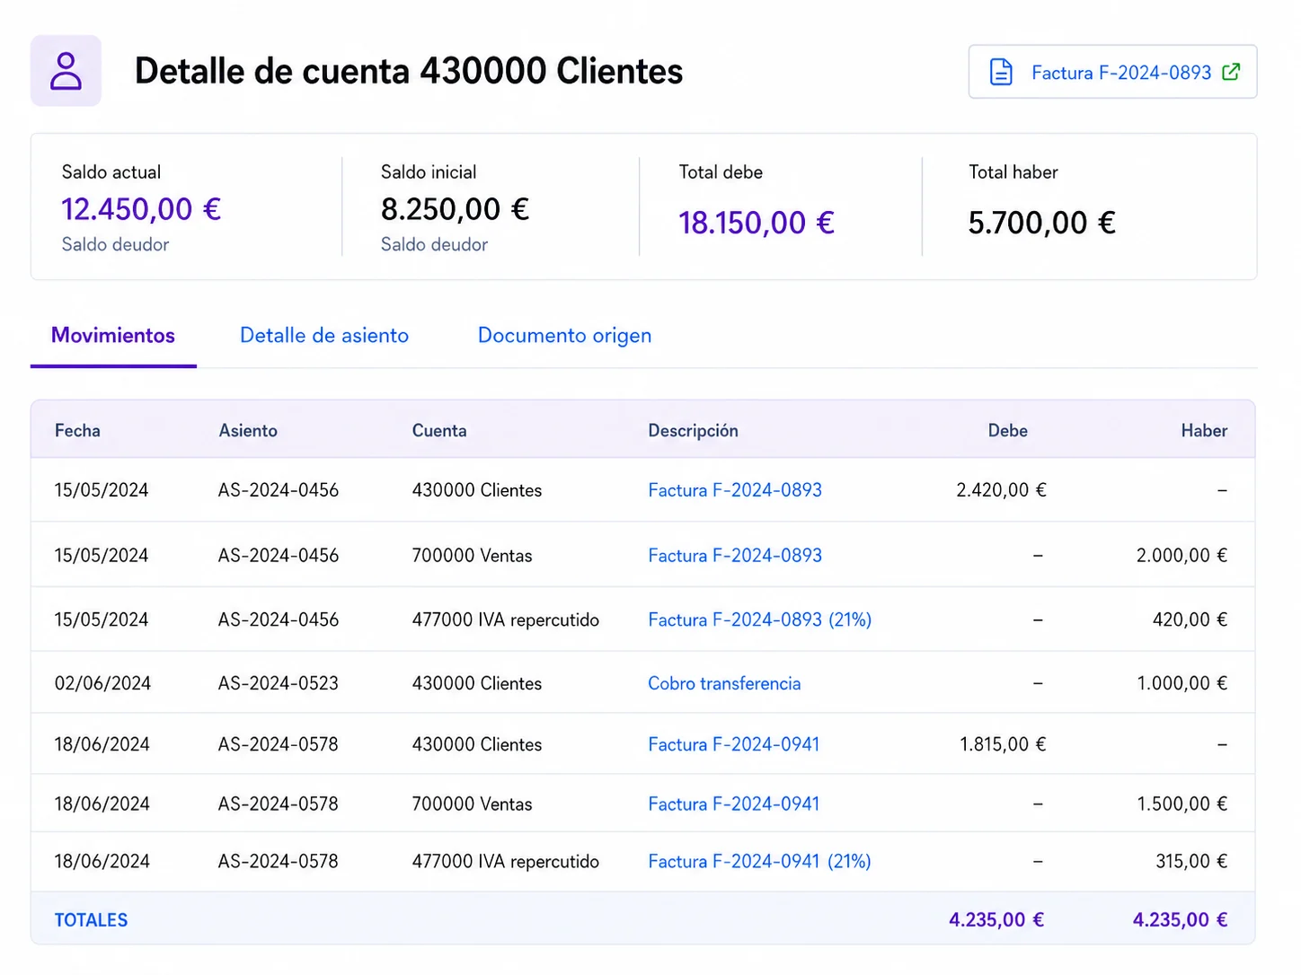Click the Haber column header
Image resolution: width=1301 pixels, height=975 pixels.
pyautogui.click(x=1204, y=431)
